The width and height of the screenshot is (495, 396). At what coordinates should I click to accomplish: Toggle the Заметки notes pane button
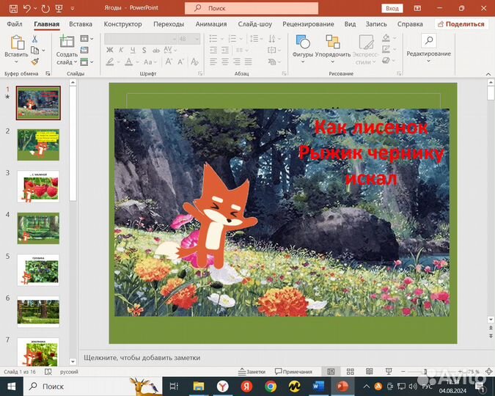(252, 372)
